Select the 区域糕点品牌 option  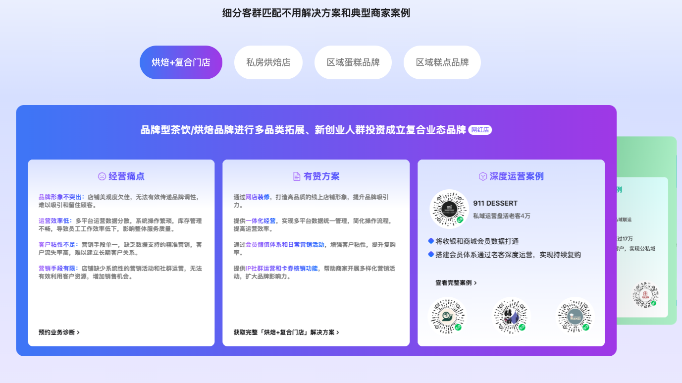(x=442, y=62)
